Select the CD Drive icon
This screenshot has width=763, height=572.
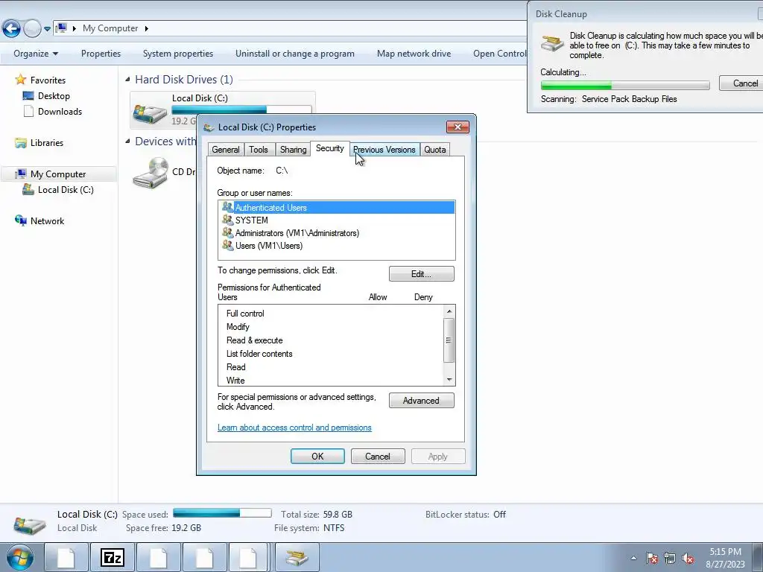point(151,172)
